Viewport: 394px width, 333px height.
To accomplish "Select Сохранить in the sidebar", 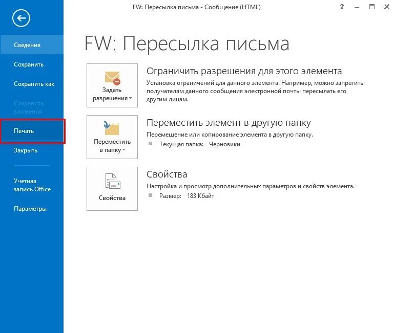I will [x=32, y=64].
